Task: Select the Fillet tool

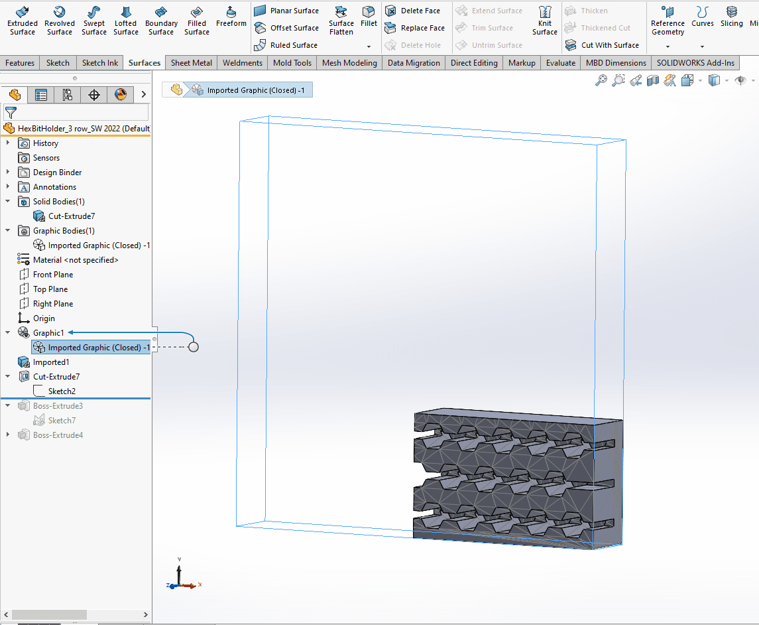Action: (369, 17)
